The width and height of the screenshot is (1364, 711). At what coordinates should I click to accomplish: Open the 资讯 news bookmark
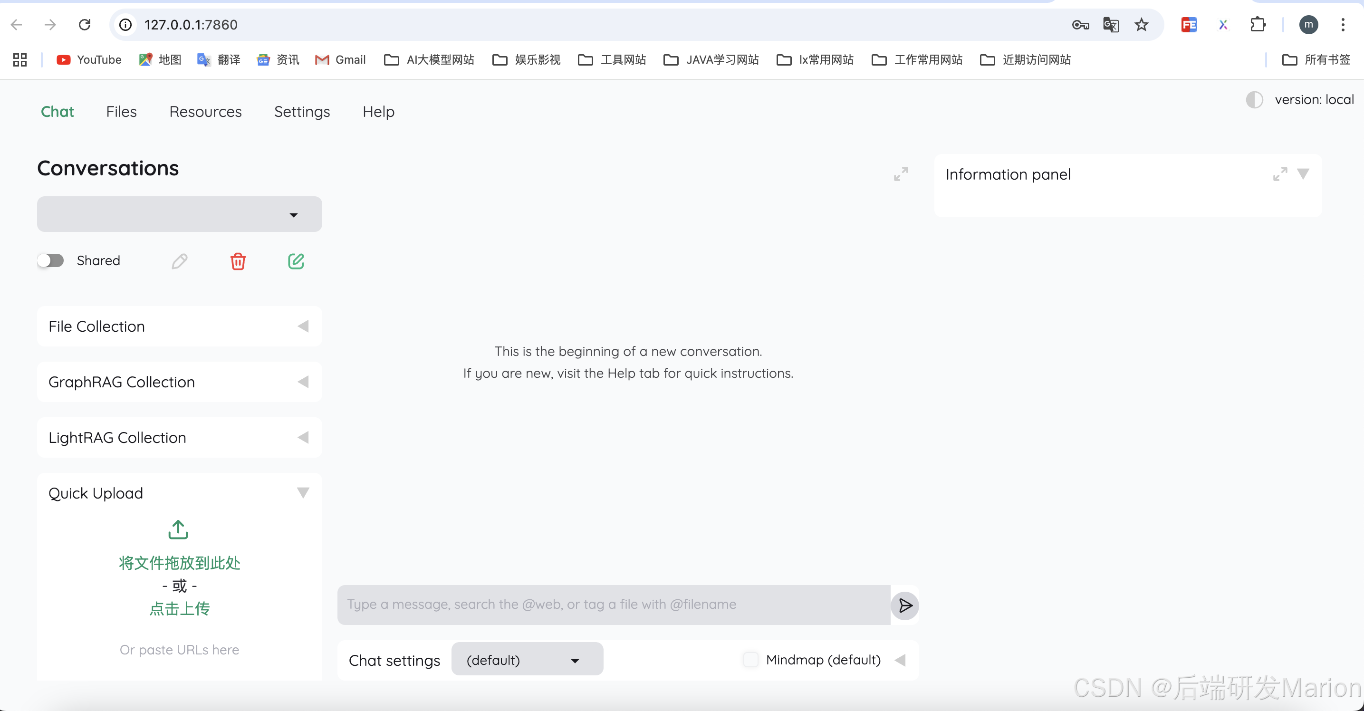278,60
